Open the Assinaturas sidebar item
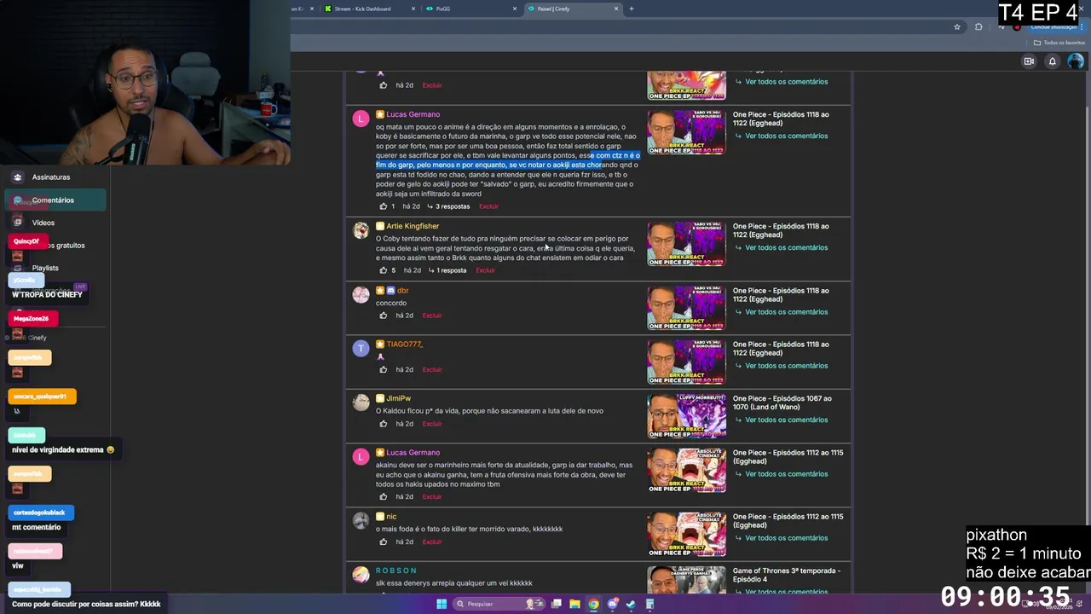The width and height of the screenshot is (1091, 614). tap(51, 177)
